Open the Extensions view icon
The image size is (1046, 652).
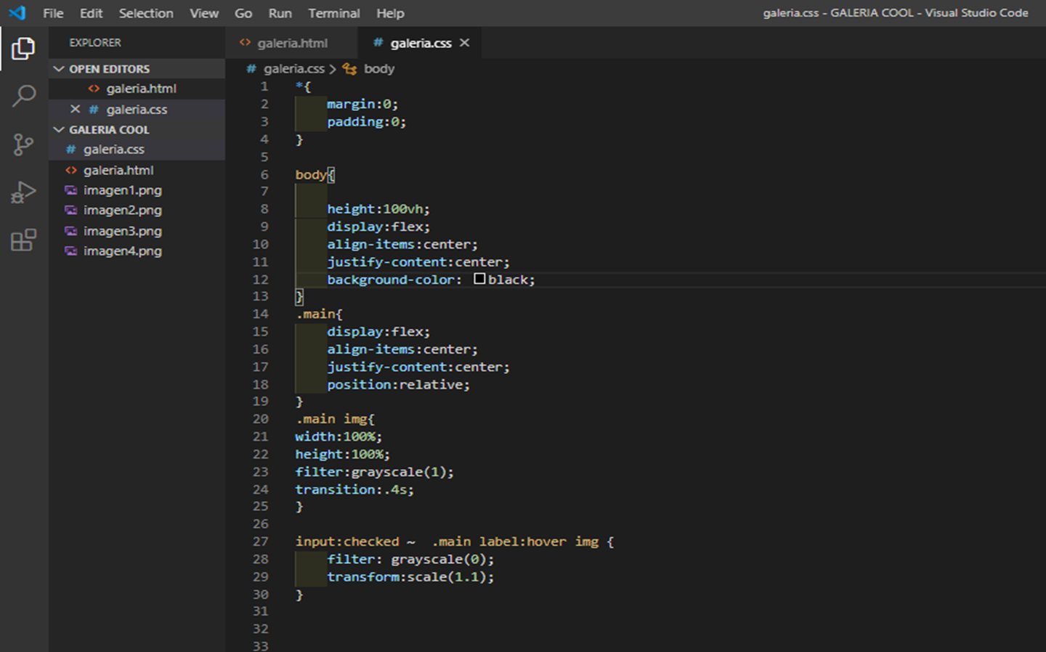pyautogui.click(x=24, y=240)
